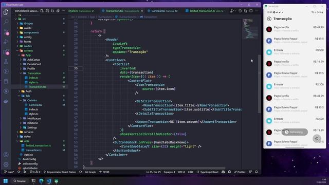Screen dimensions: 329x185
Task: Tap the Transação header coin icon in the phone
Action: pos(269,19)
